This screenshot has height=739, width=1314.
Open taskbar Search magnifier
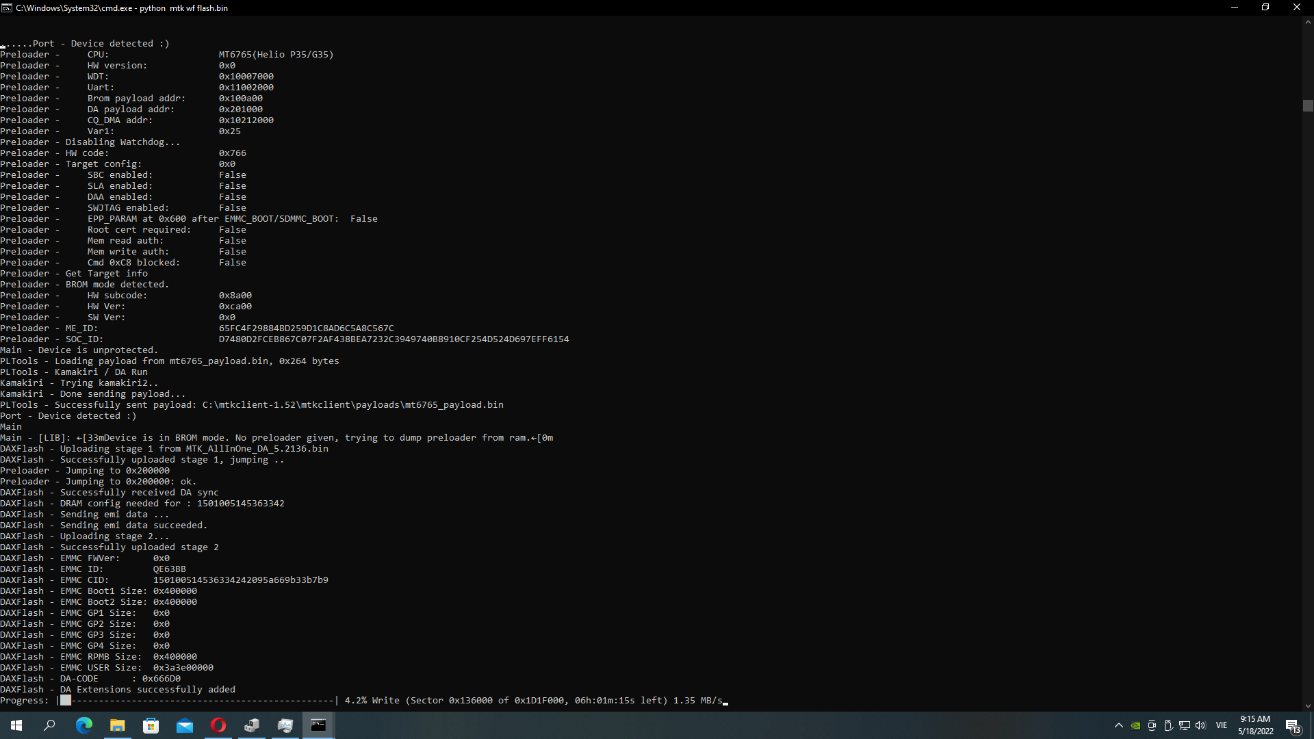point(49,725)
